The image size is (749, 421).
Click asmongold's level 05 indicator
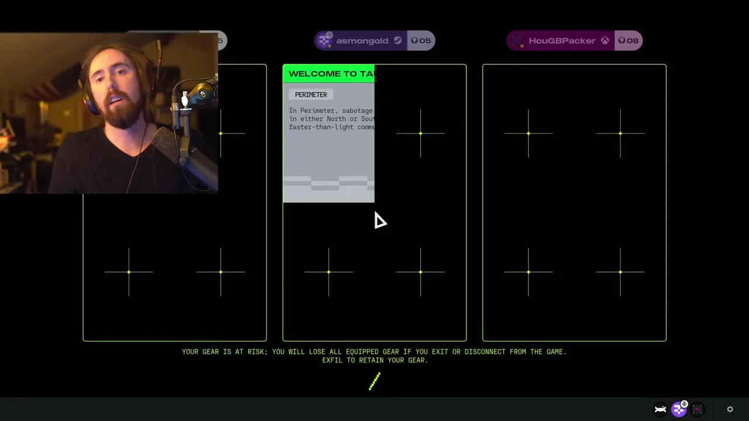[421, 40]
